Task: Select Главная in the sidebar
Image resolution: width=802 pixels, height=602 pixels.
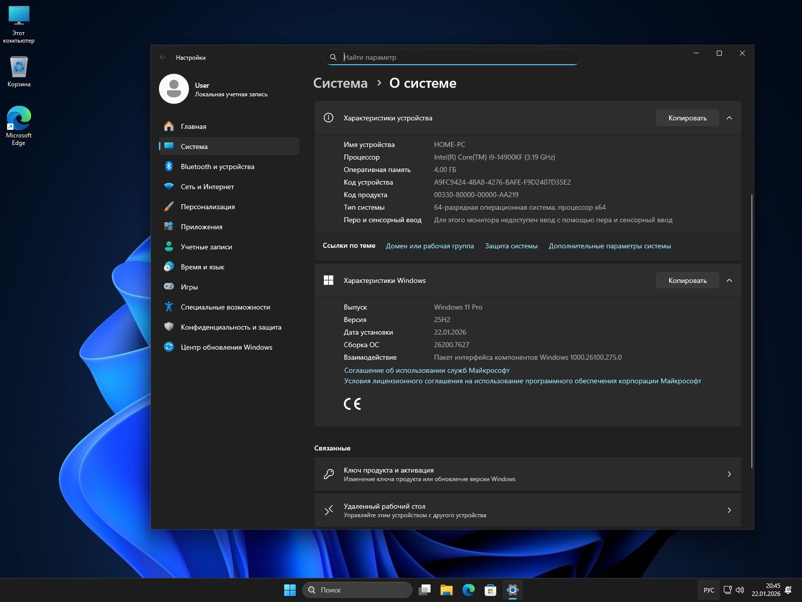Action: click(x=193, y=126)
